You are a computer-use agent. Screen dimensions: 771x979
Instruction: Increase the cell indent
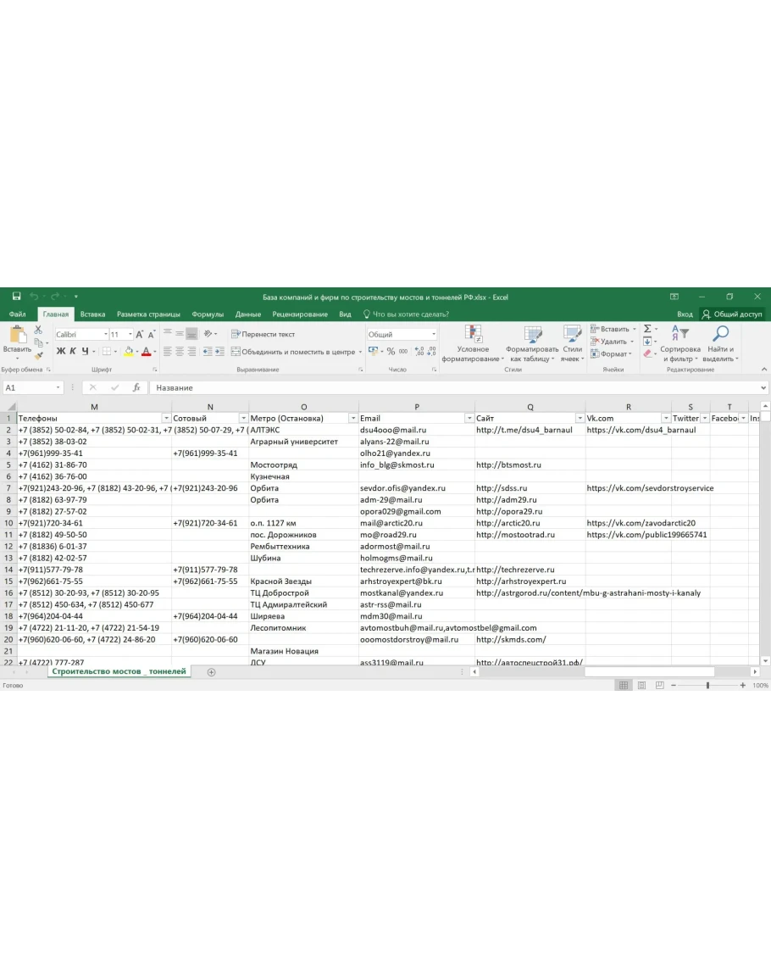219,352
